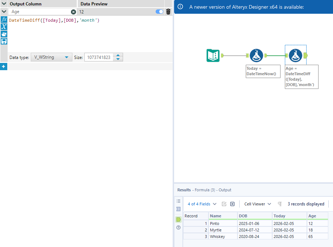Add a new expression with plus button
Screen dimensions: 333x247
4,67
